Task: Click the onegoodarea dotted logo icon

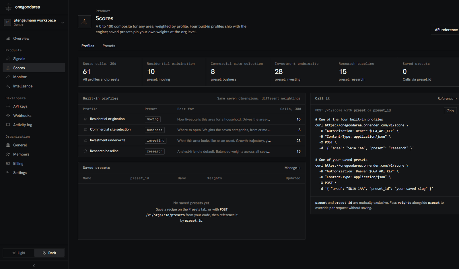Action: click(8, 7)
